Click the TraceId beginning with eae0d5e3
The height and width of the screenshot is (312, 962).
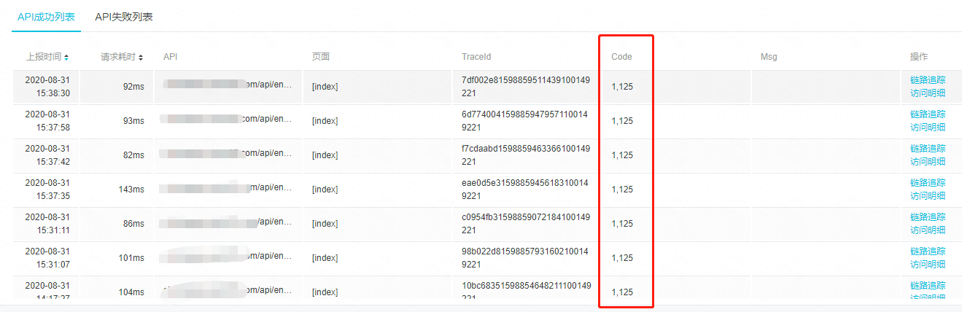(x=525, y=189)
